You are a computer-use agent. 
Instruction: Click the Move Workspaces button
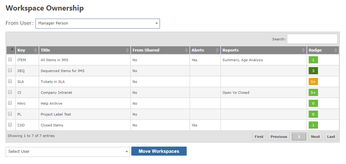(159, 151)
